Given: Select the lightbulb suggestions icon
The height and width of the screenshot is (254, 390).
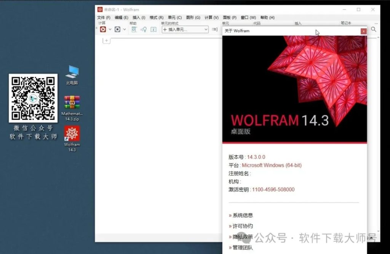Looking at the screenshot, I should click(x=145, y=29).
